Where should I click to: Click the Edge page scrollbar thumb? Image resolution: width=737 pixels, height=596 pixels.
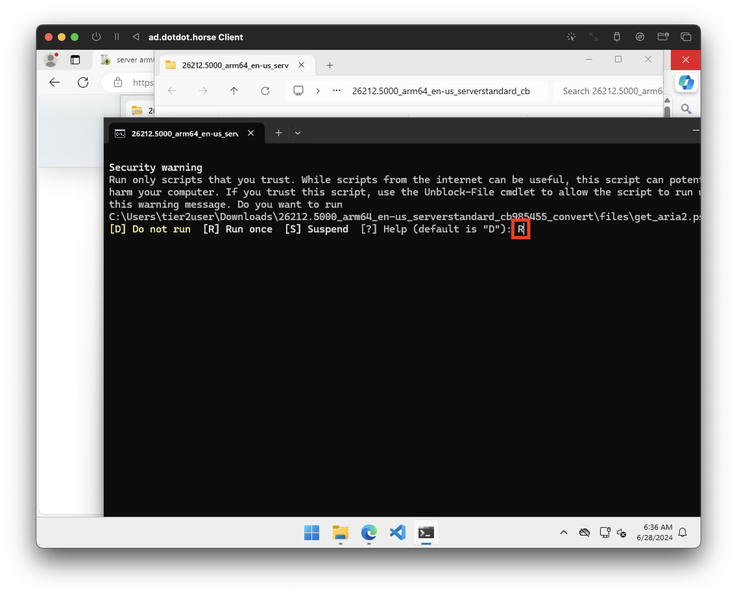tap(667, 112)
